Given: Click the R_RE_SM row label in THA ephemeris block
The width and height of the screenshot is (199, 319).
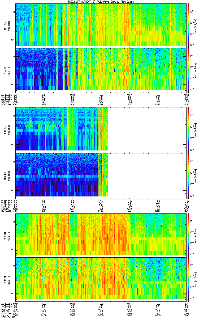Looking at the screenshot, I should [6, 104].
